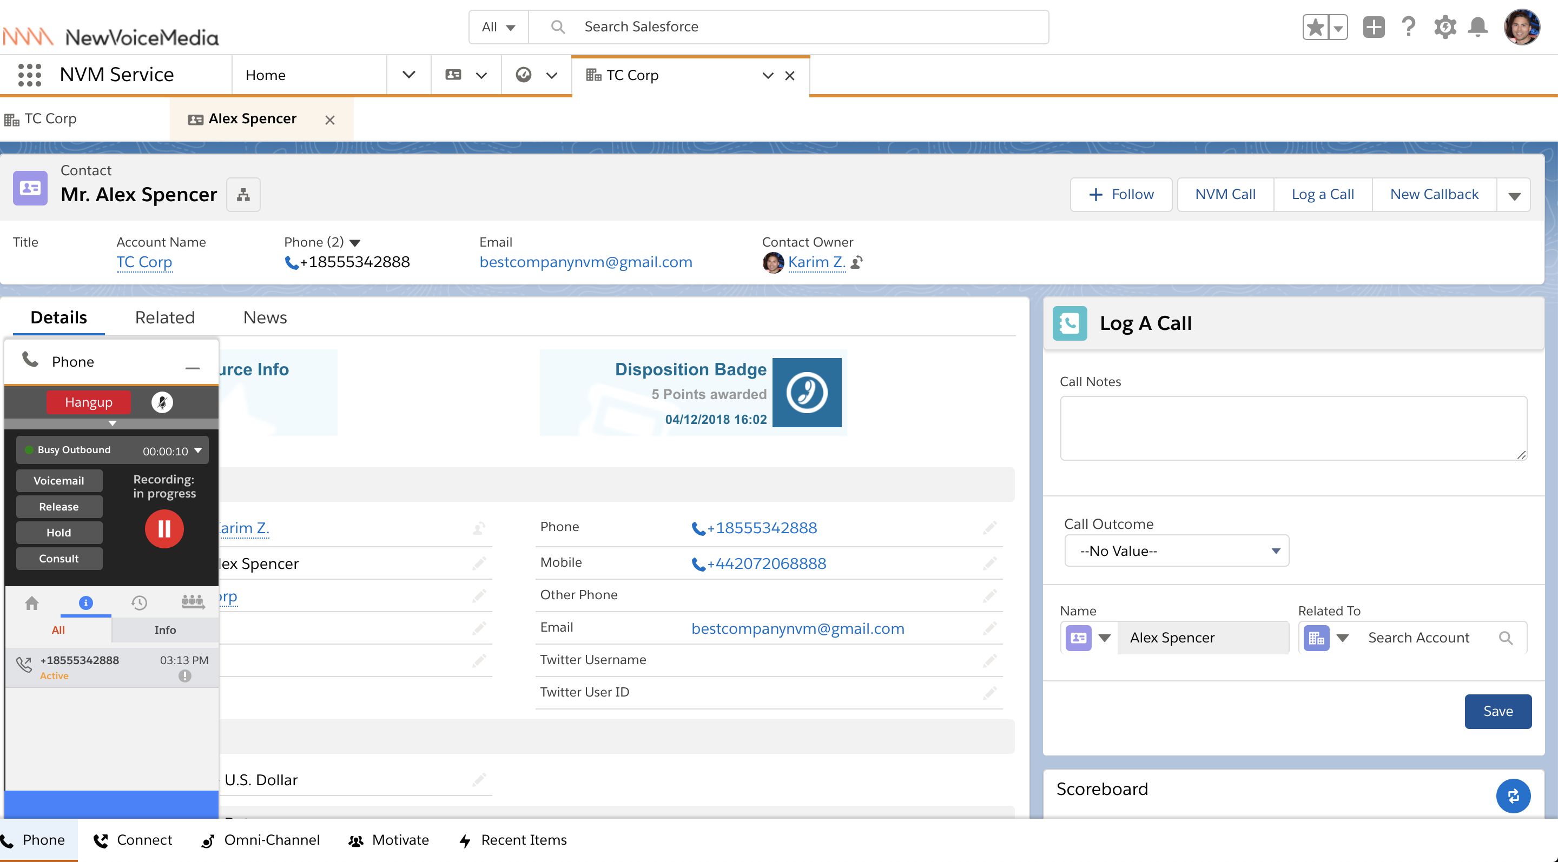The width and height of the screenshot is (1558, 862).
Task: View contact hierarchy icon
Action: [243, 195]
